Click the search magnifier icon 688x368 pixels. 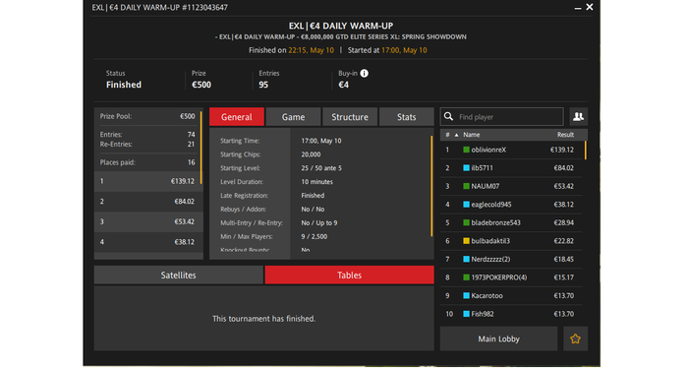pos(448,116)
